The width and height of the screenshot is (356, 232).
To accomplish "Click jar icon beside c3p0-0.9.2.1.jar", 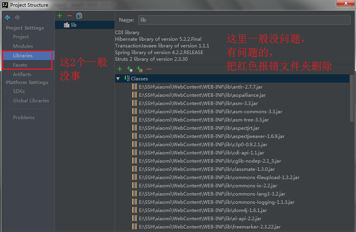I will tap(134, 144).
